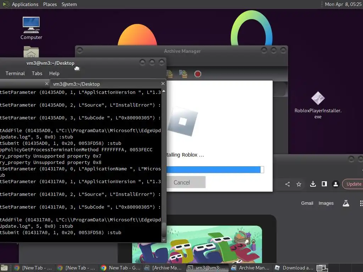
Task: Switch to second [New Tab - ... taskbar item
Action: (x=77, y=268)
